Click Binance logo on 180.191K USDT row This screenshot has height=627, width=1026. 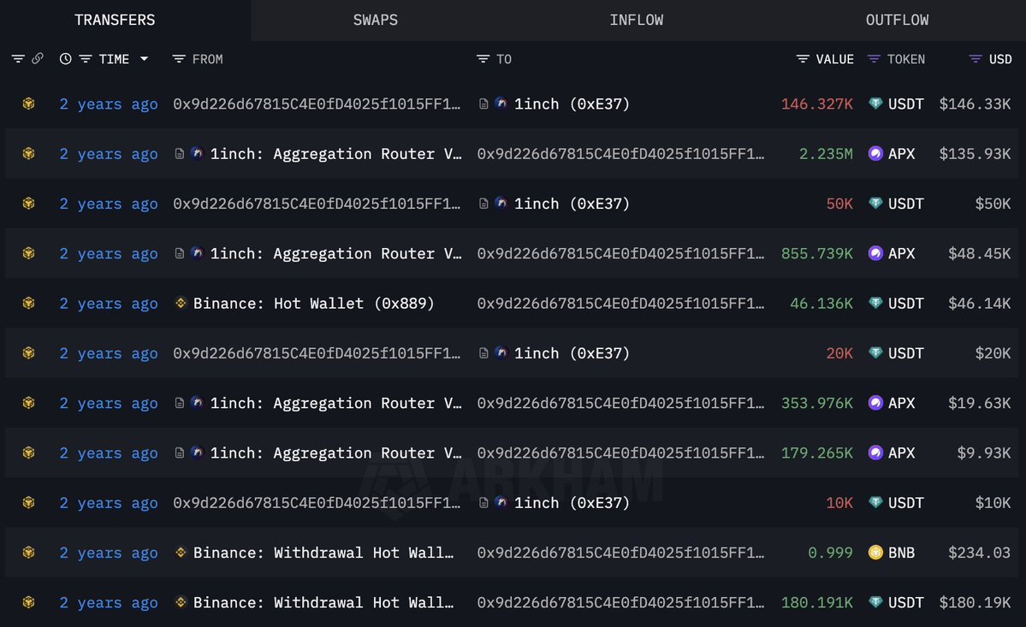(181, 601)
